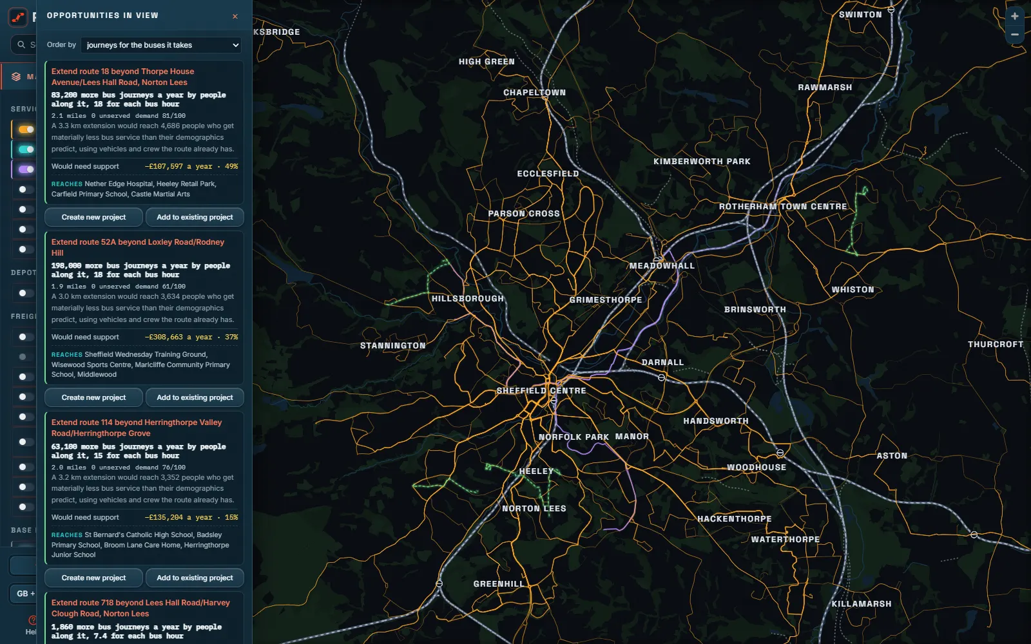This screenshot has width=1031, height=644.
Task: Open the Extend route 114 opportunity title
Action: click(x=137, y=428)
